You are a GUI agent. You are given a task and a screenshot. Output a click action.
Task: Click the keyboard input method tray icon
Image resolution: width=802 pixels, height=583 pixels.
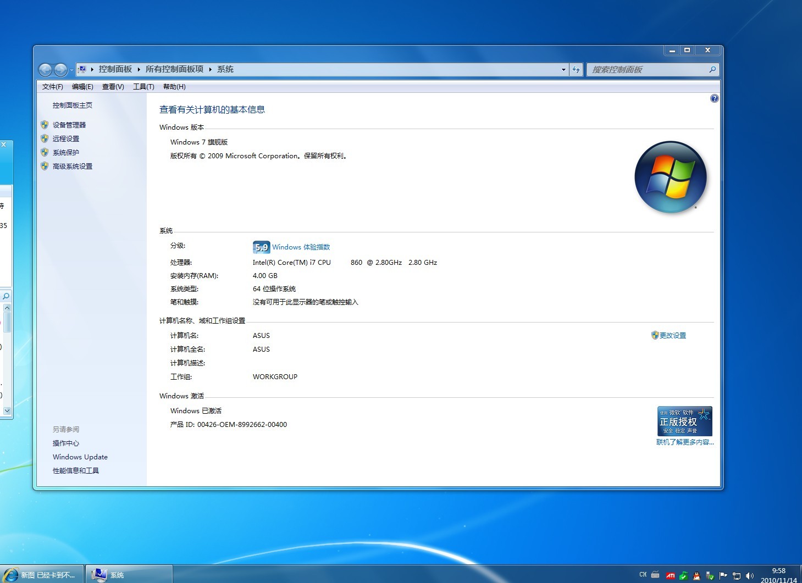(x=655, y=575)
